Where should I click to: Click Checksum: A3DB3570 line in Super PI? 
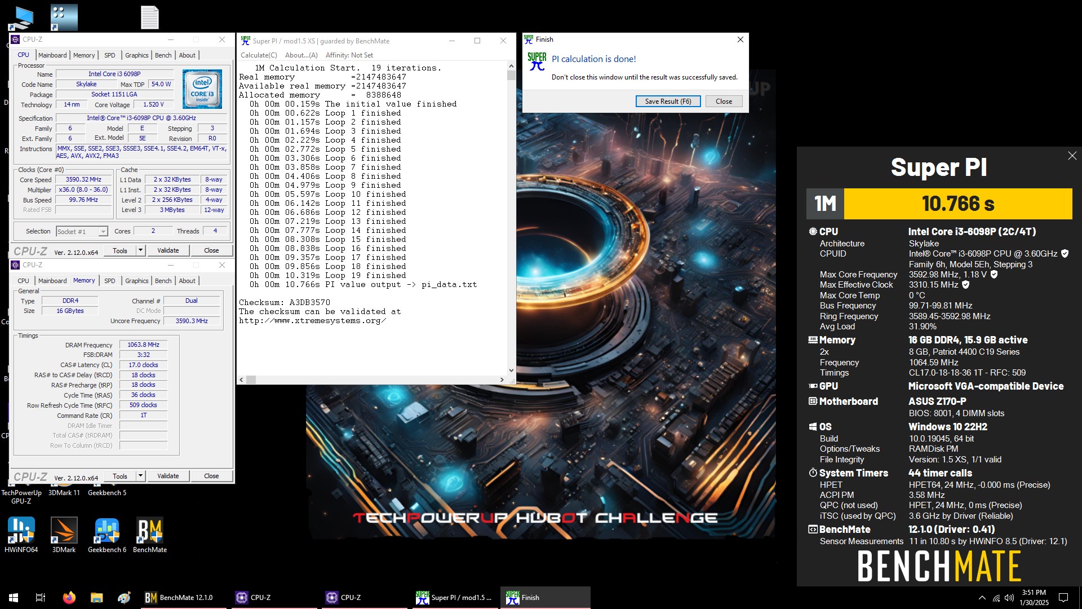(285, 303)
